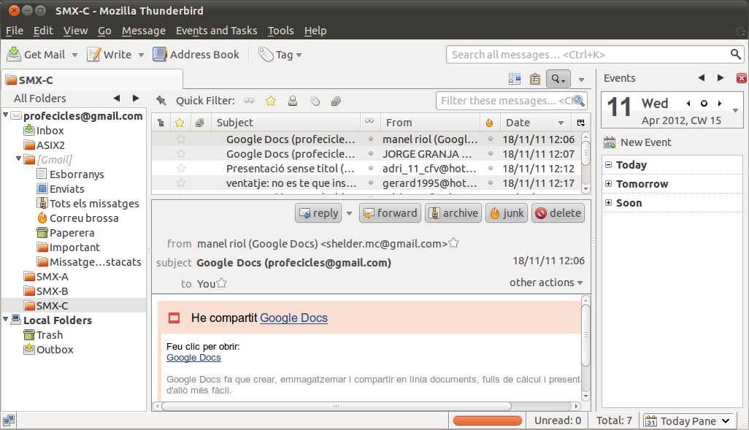Viewport: 749px width, 430px height.
Task: Delete the open message
Action: [558, 213]
